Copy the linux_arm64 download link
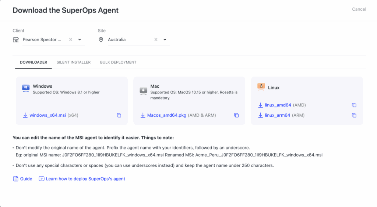This screenshot has height=207, width=377. click(x=354, y=115)
